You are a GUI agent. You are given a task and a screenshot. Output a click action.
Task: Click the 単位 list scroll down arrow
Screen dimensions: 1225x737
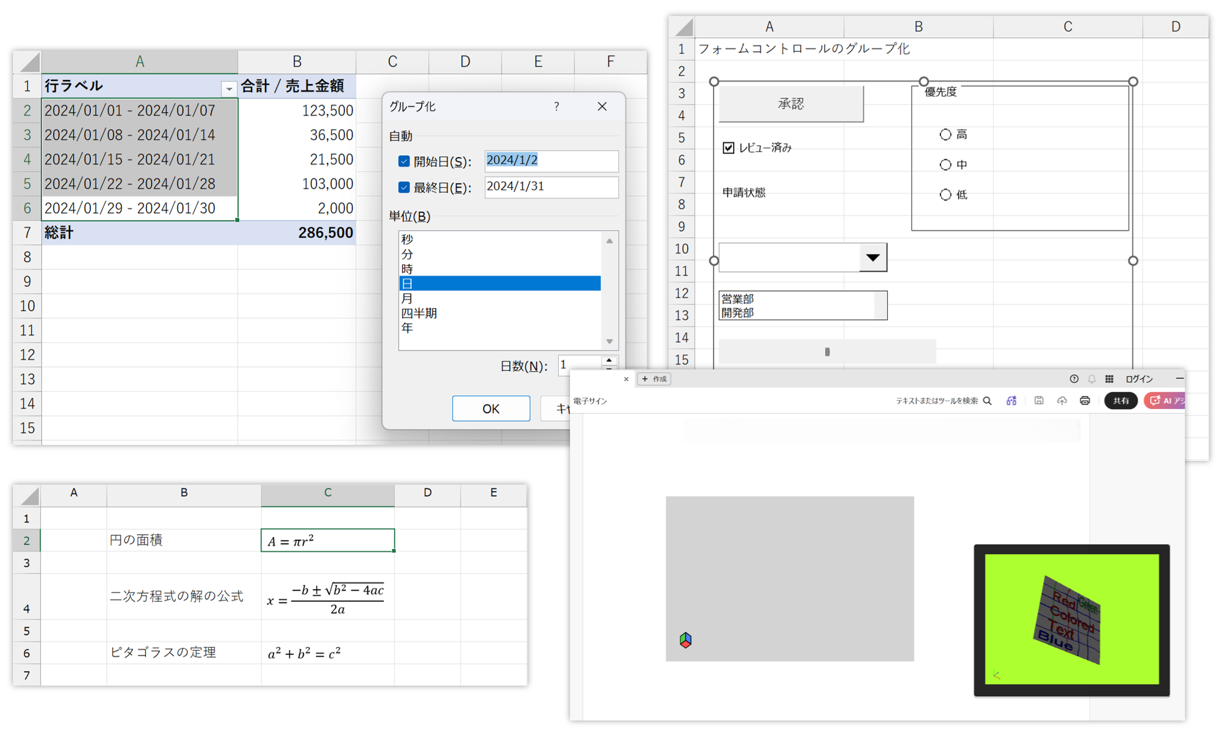pos(610,341)
